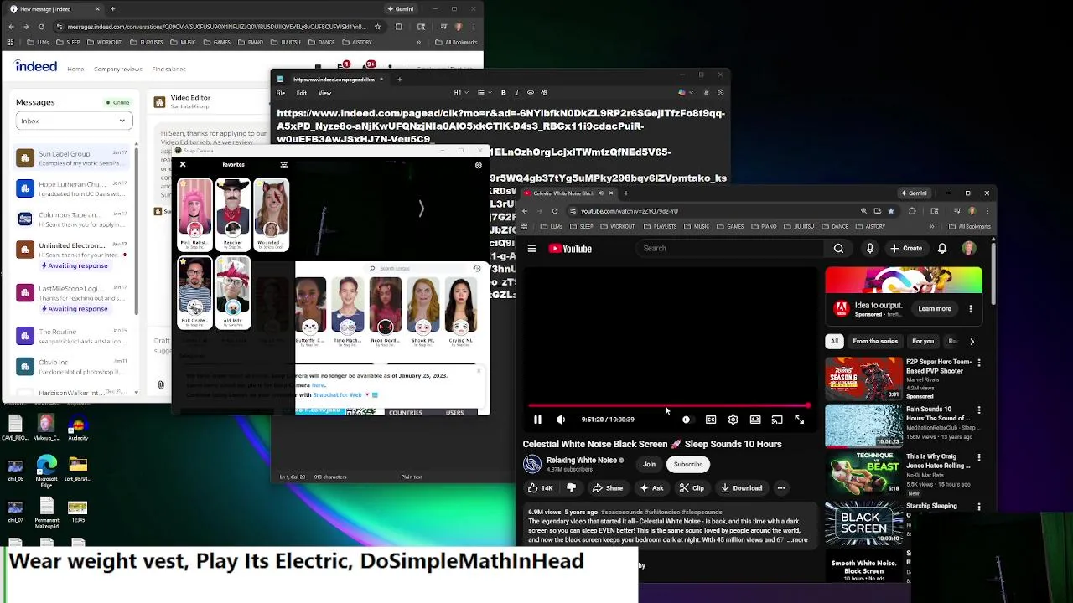This screenshot has height=603, width=1073.
Task: Open the Snapchat for Web link
Action: 337,395
